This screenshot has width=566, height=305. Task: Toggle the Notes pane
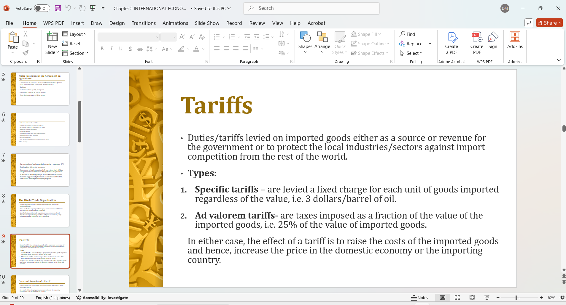[420, 298]
